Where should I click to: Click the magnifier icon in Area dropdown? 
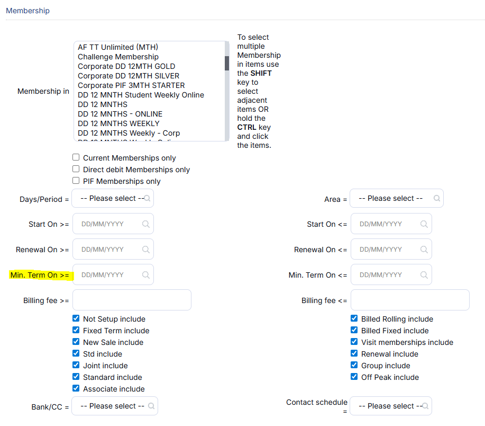point(437,198)
